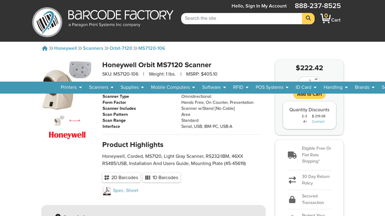Click the Omnidirectional scanner type value
This screenshot has height=216, width=385.
pos(196,96)
